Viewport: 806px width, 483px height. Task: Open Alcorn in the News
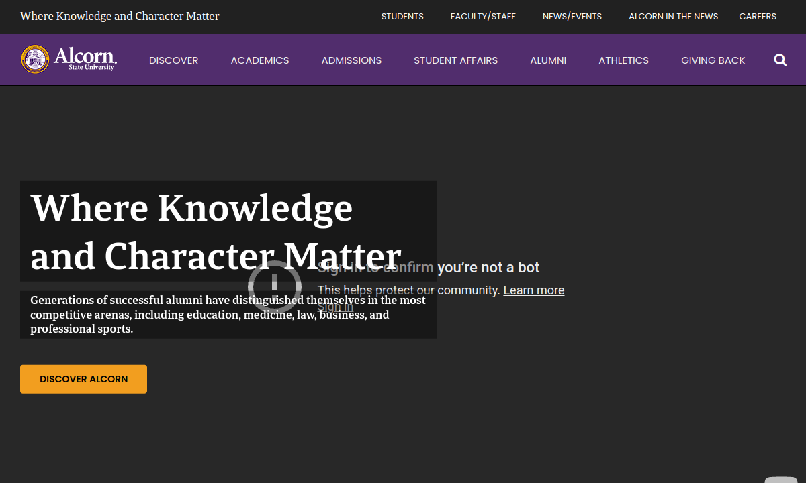point(673,17)
